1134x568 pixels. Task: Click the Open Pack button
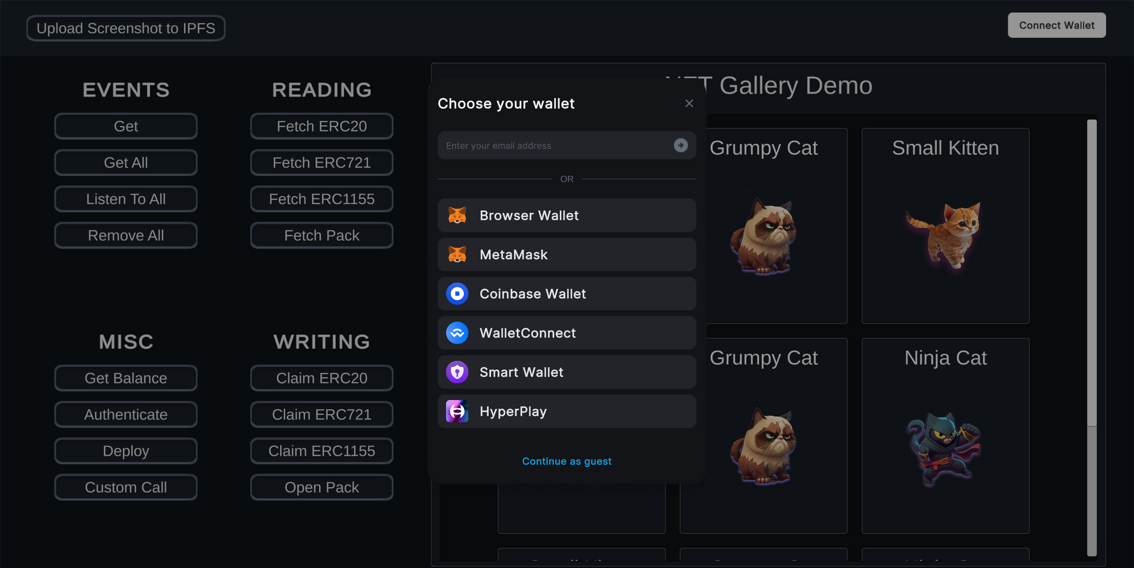pyautogui.click(x=321, y=487)
